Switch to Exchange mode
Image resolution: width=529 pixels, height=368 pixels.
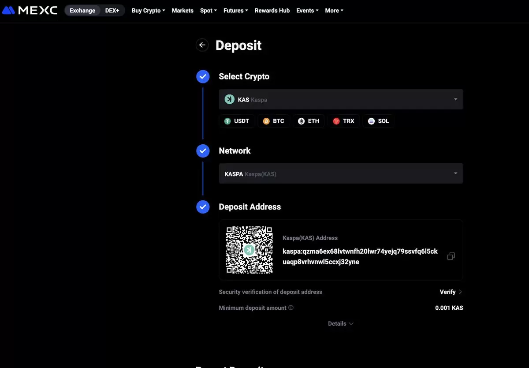(x=82, y=11)
